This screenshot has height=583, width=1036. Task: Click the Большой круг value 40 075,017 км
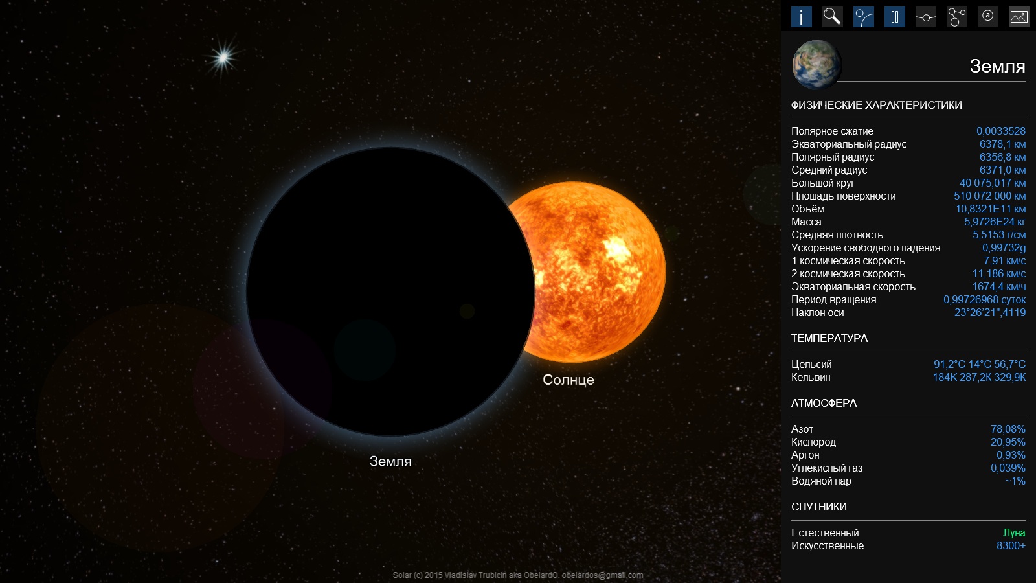pos(993,183)
